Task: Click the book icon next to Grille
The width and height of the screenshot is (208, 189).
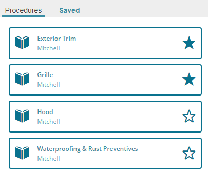Action: (x=22, y=79)
